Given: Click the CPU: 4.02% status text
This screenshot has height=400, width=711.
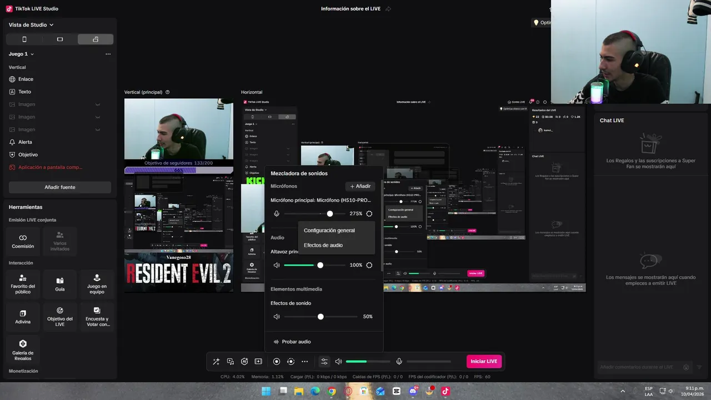Looking at the screenshot, I should click(232, 377).
